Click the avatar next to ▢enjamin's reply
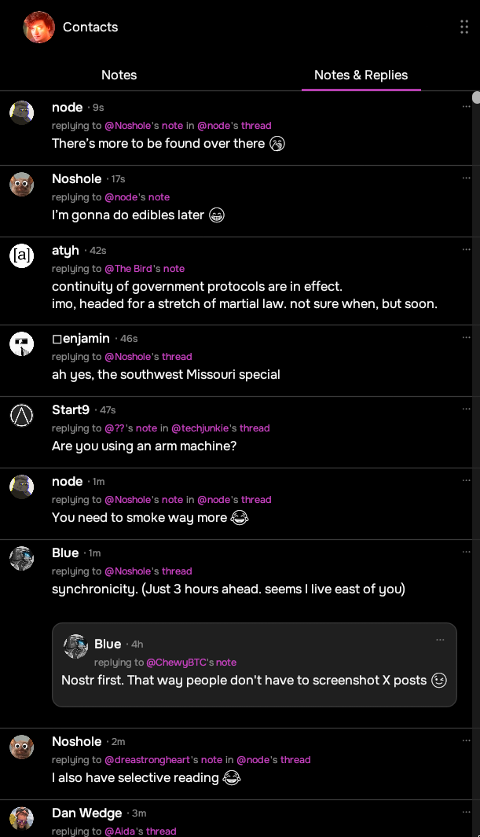Viewport: 480px width, 837px height. tap(22, 343)
